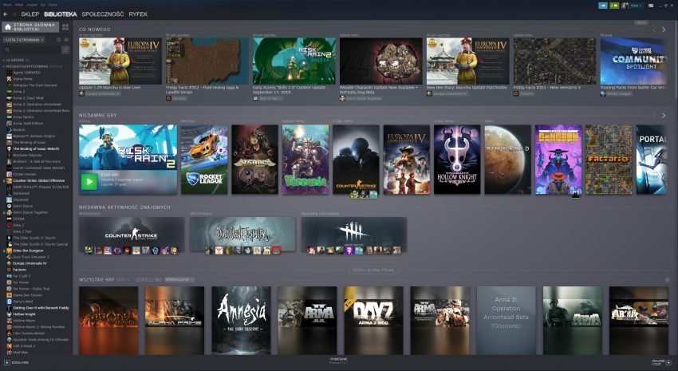Open DayZ Arma 2 Mod cover in all games

click(373, 321)
